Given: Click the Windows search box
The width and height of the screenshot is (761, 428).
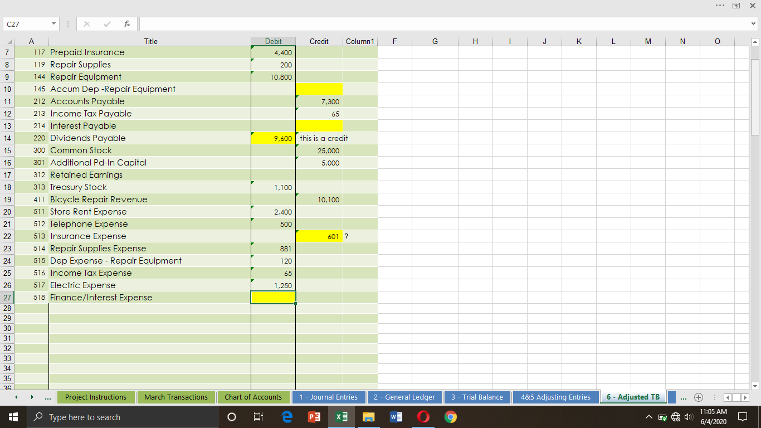Looking at the screenshot, I should [121, 417].
